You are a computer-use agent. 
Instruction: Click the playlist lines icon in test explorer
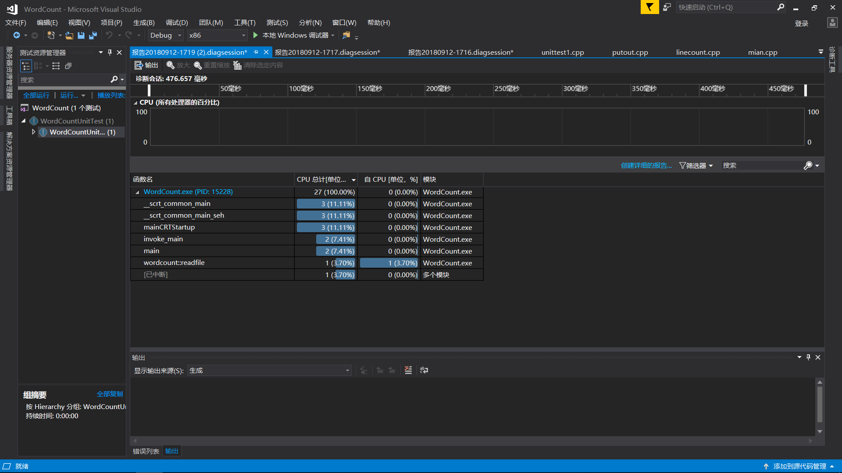pos(56,66)
